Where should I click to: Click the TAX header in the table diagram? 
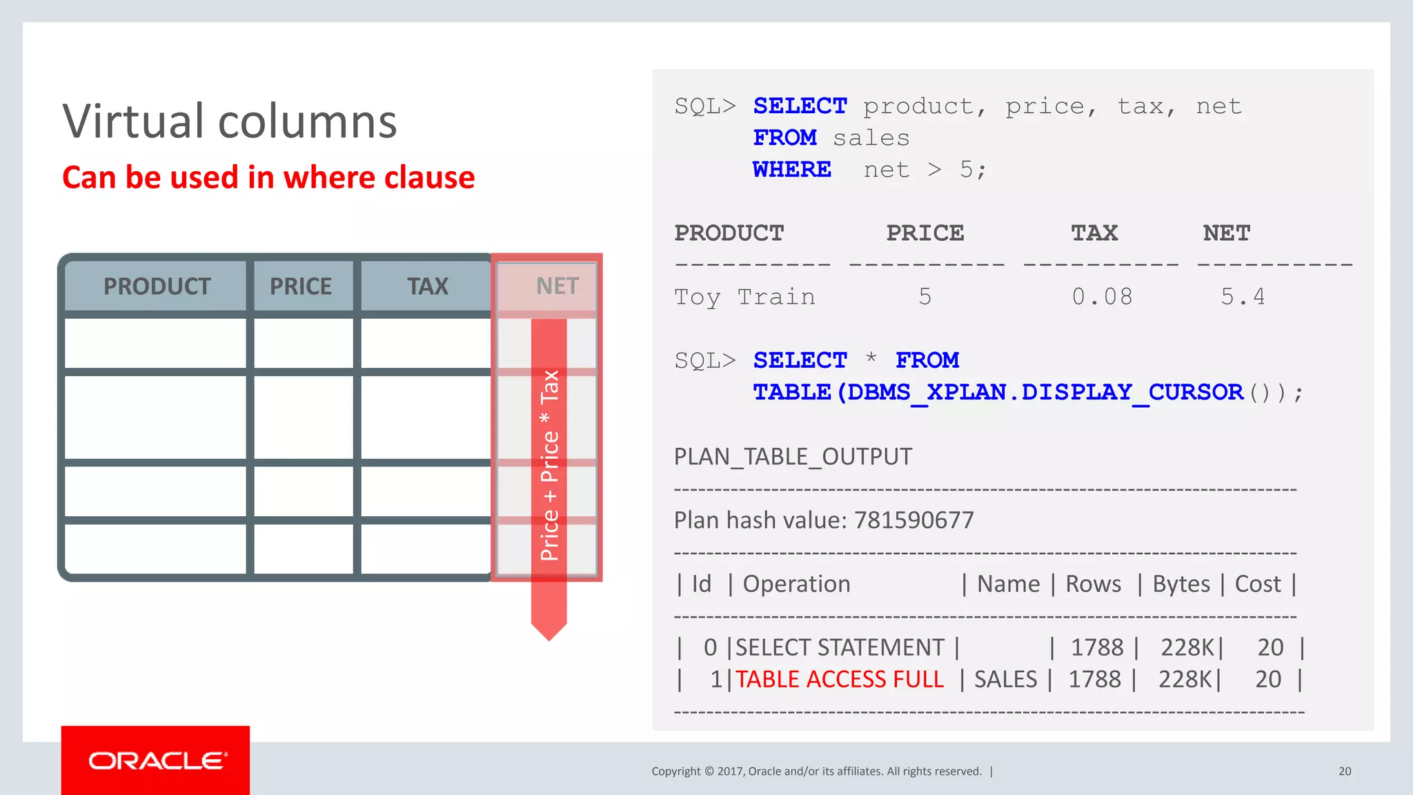click(428, 286)
